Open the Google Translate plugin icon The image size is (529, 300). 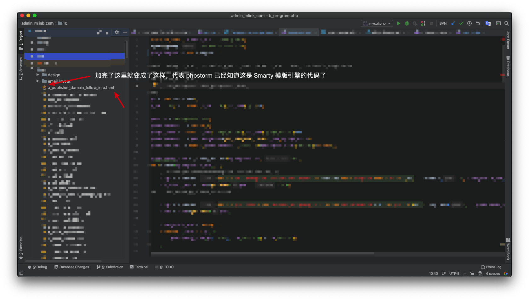tap(488, 23)
